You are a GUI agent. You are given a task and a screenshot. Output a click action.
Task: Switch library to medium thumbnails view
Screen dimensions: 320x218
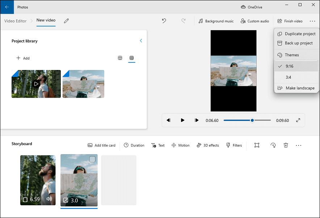(120, 58)
